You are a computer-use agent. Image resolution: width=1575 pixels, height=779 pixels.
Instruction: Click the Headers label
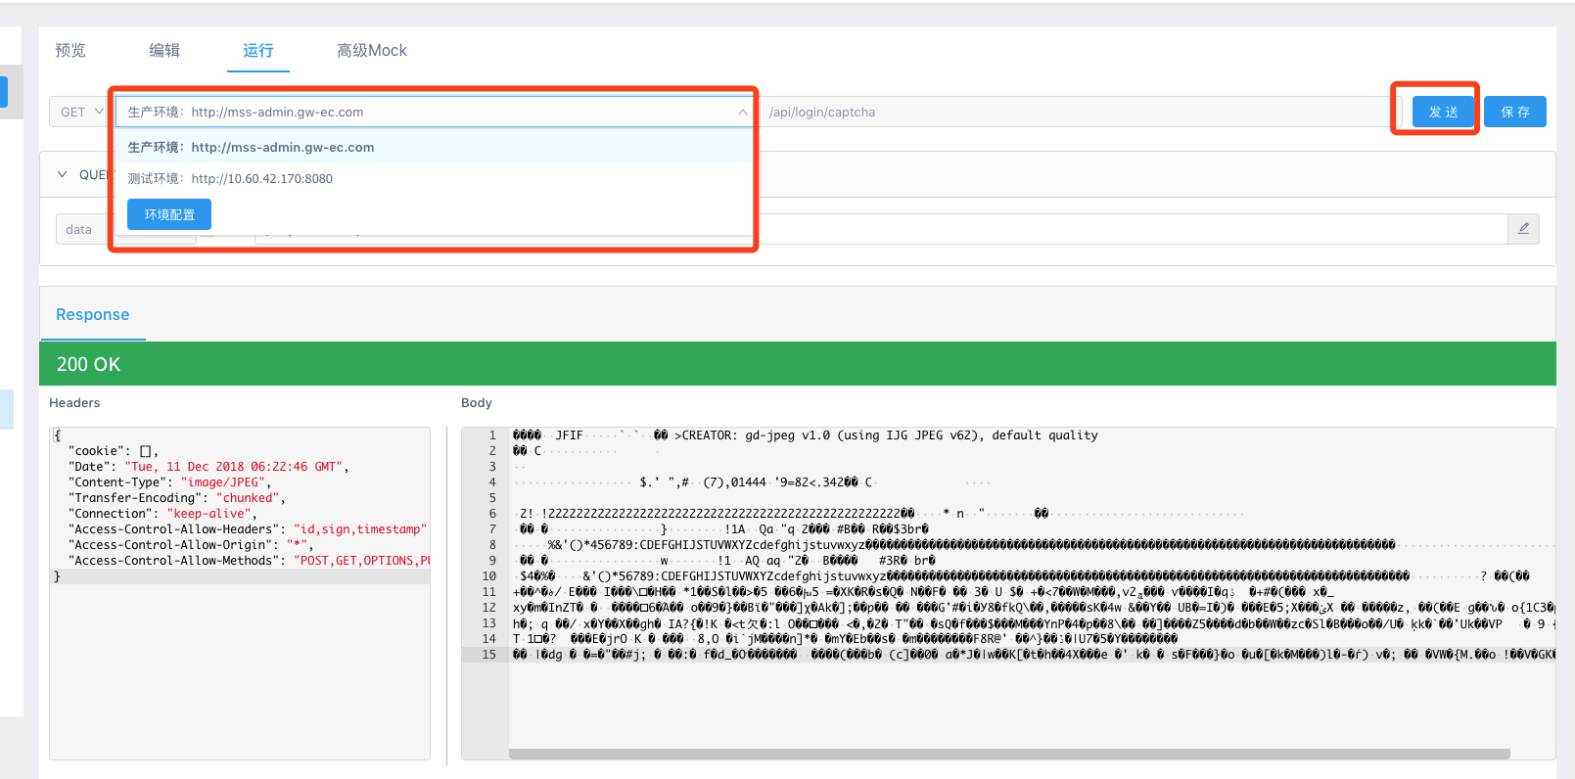point(74,402)
